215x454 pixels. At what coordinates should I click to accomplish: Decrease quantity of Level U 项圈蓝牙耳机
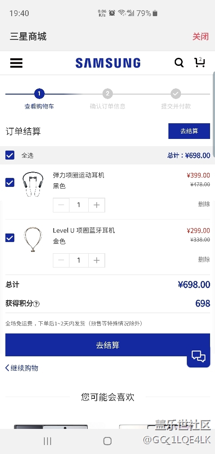click(61, 260)
